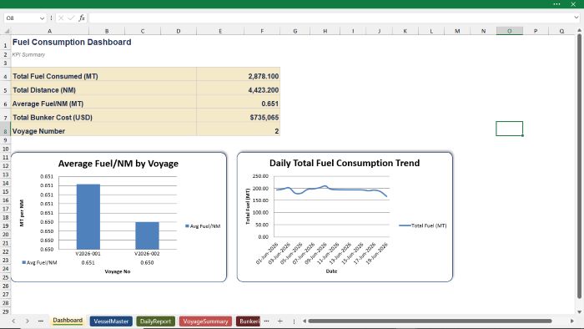Open the Name Box dropdown arrow

point(42,18)
